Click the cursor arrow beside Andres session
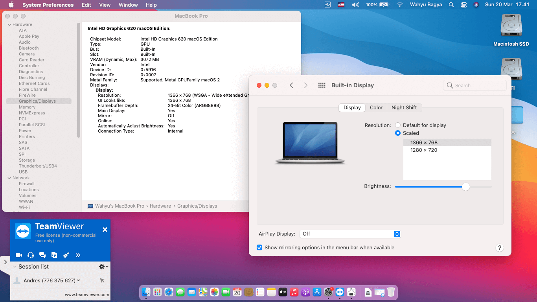Image resolution: width=537 pixels, height=302 pixels. [102, 280]
